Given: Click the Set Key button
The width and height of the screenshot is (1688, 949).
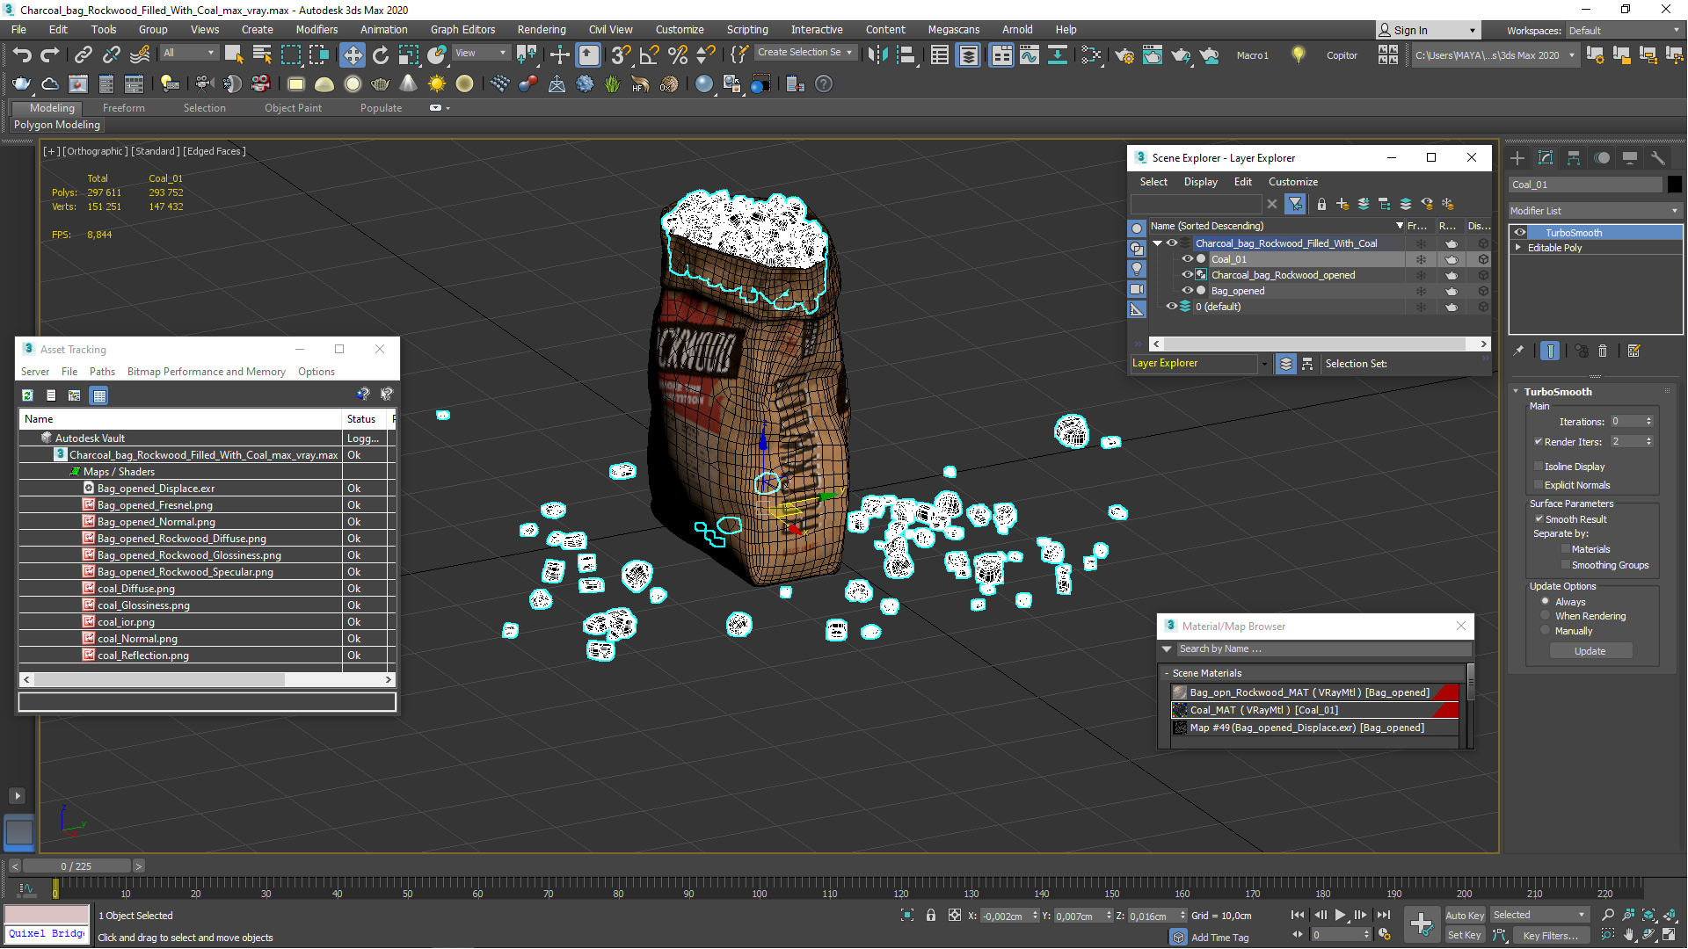Looking at the screenshot, I should pyautogui.click(x=1464, y=935).
